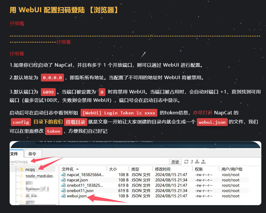The width and height of the screenshot is (266, 213).
Task: Click the ncqq folder icon in tree
Action: pos(22,169)
